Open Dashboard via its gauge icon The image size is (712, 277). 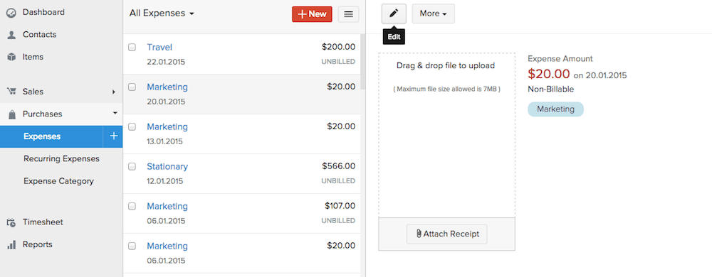11,13
